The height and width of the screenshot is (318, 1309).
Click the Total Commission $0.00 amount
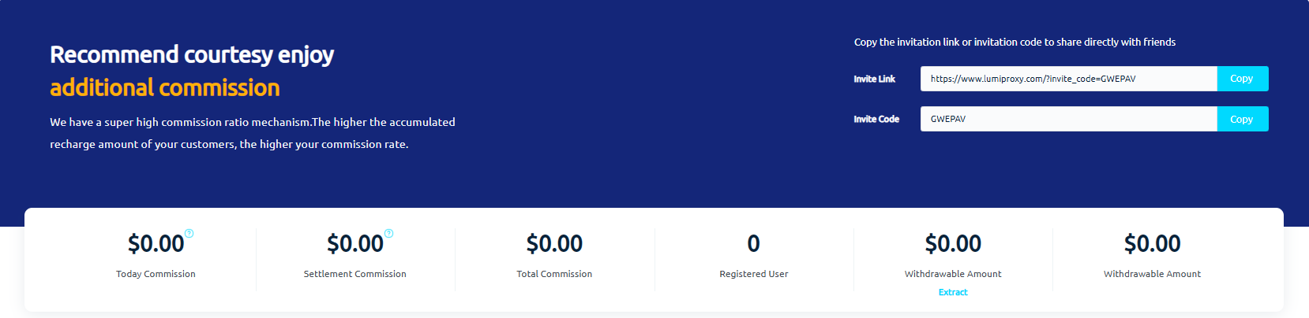554,244
